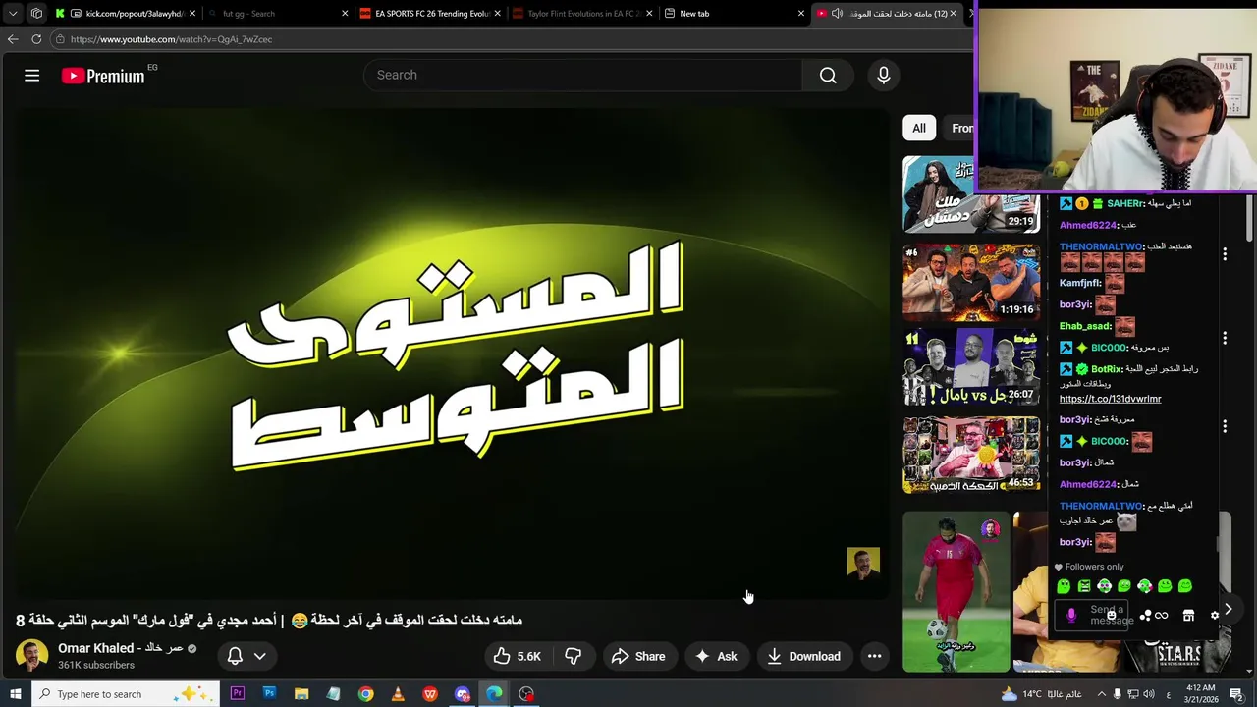Click the purple microphone in chat box
Screen dimensions: 1257x707
click(x=1071, y=616)
